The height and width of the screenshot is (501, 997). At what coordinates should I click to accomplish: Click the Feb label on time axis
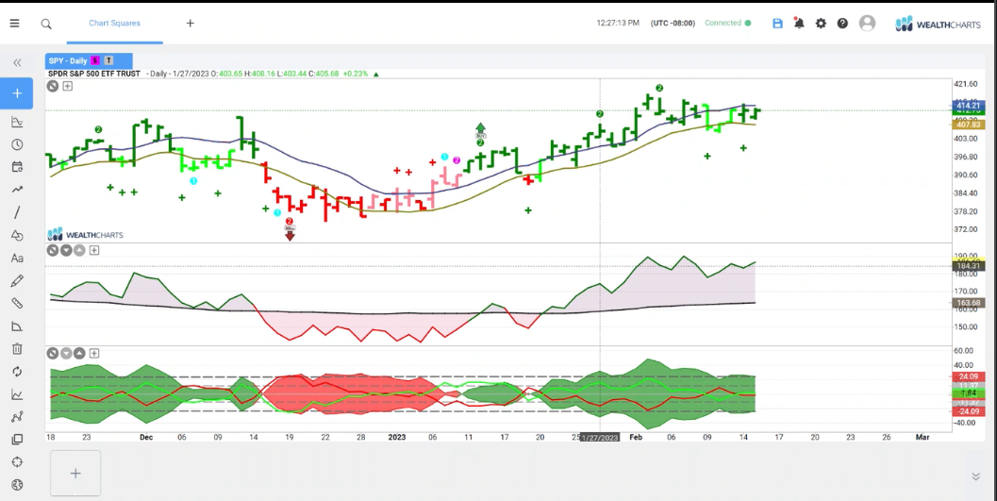pos(636,438)
